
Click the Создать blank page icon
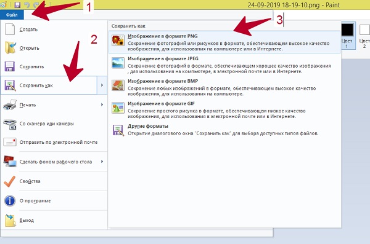10,29
